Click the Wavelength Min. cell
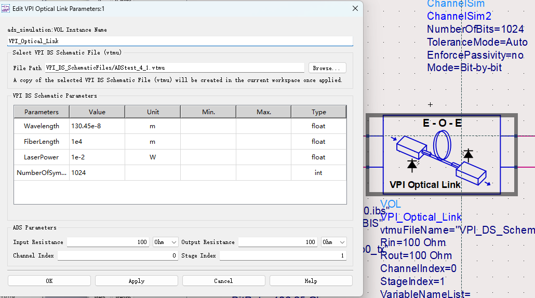The height and width of the screenshot is (298, 535). pos(208,126)
